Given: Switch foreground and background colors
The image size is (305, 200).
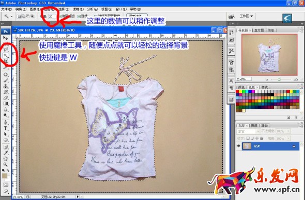Looking at the screenshot, I should pos(8,171).
